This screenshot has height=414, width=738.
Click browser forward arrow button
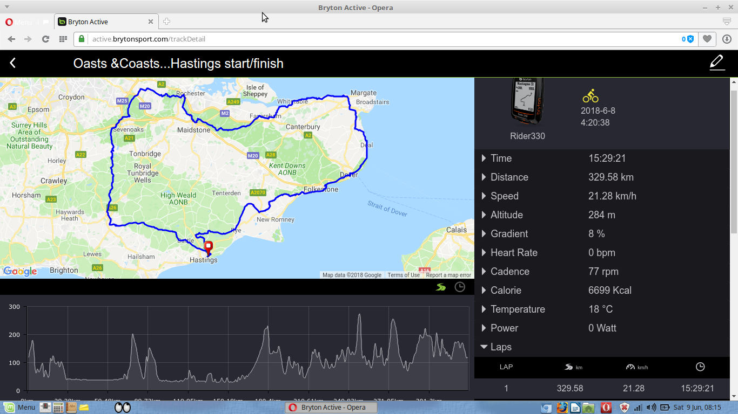coord(28,39)
